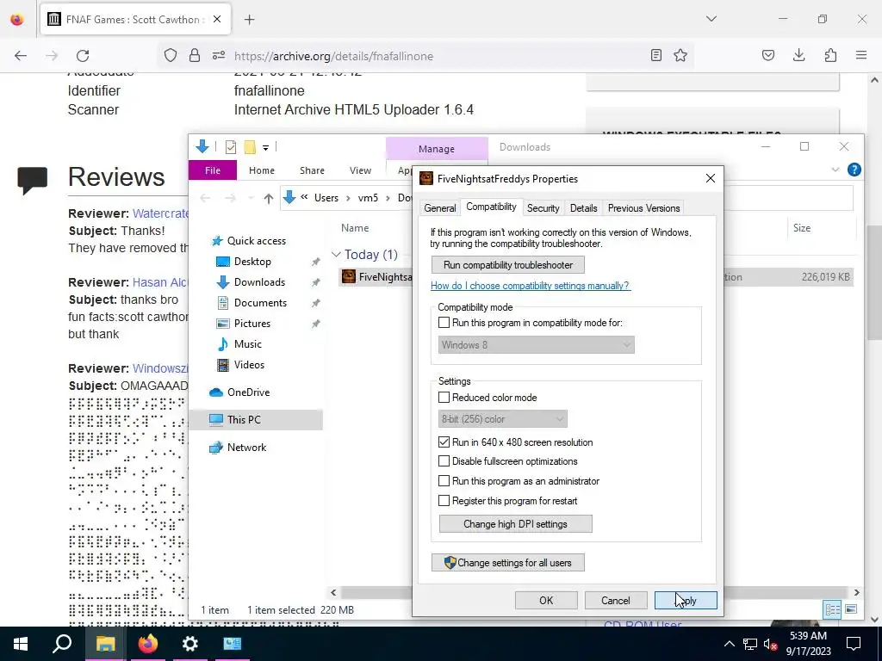The height and width of the screenshot is (661, 882).
Task: Bookmark this page with the star
Action: pyautogui.click(x=680, y=55)
